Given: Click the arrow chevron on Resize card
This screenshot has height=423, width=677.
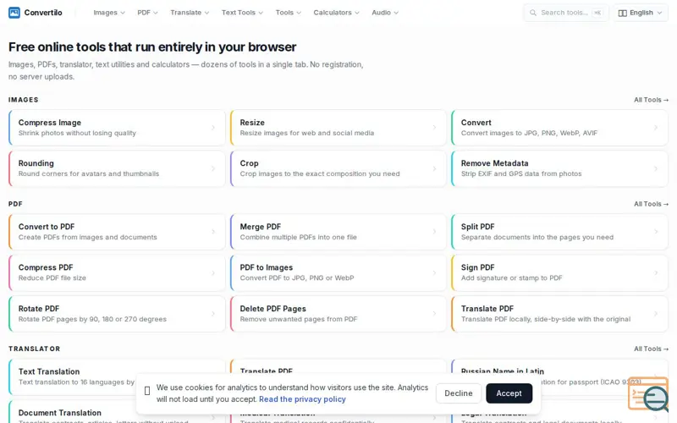Looking at the screenshot, I should tap(434, 128).
